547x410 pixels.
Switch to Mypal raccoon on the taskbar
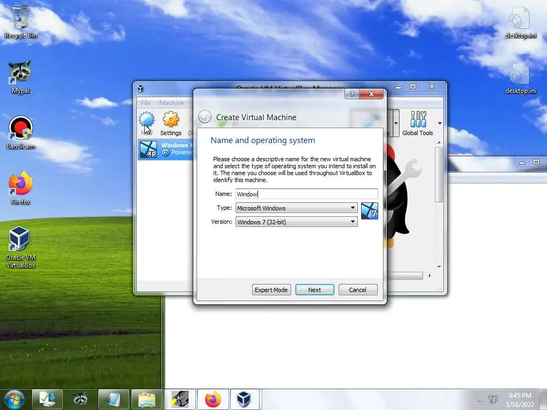tap(80, 399)
